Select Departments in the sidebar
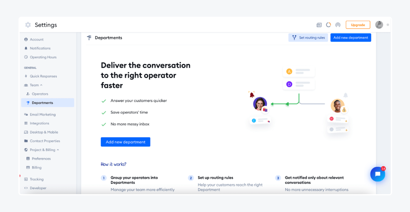Viewport: 410px width, 212px height. pyautogui.click(x=47, y=103)
